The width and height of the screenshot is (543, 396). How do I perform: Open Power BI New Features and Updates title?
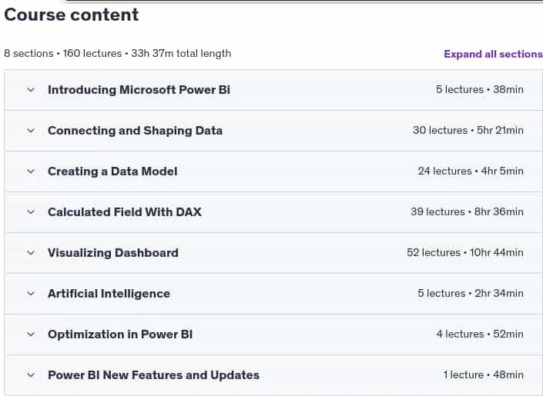coord(153,375)
